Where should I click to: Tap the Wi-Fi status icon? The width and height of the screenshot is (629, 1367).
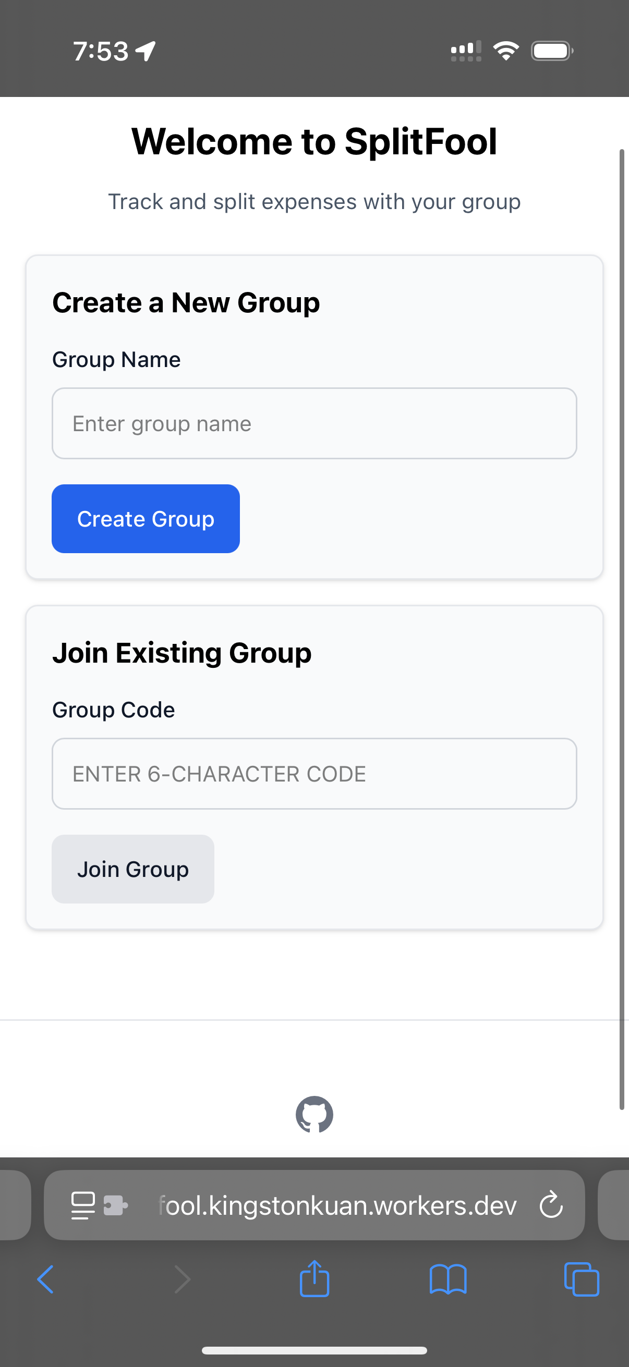tap(506, 51)
